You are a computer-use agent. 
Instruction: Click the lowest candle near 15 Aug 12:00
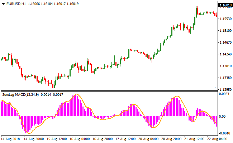click(54, 85)
